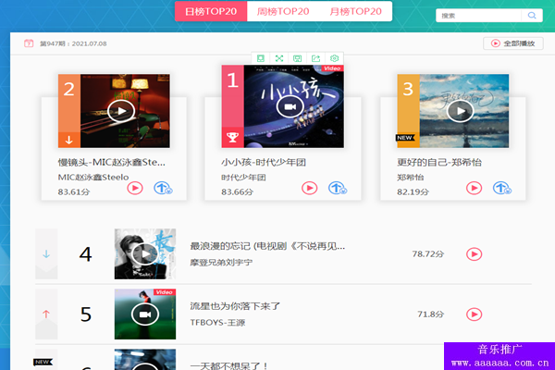The height and width of the screenshot is (370, 555).
Task: Open artist link 郑希怡 under 更好的自己
Action: point(410,177)
